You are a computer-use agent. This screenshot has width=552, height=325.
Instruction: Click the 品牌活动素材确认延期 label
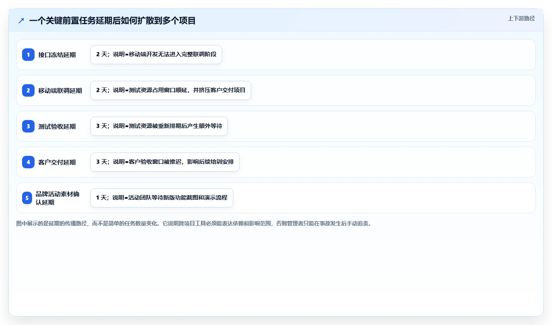tap(57, 198)
